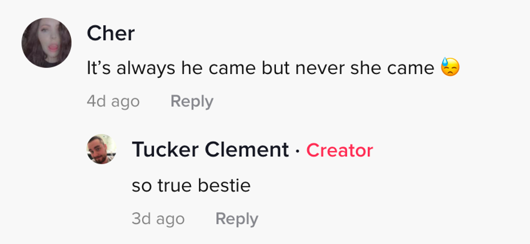Reply to Cher's comment

click(191, 101)
